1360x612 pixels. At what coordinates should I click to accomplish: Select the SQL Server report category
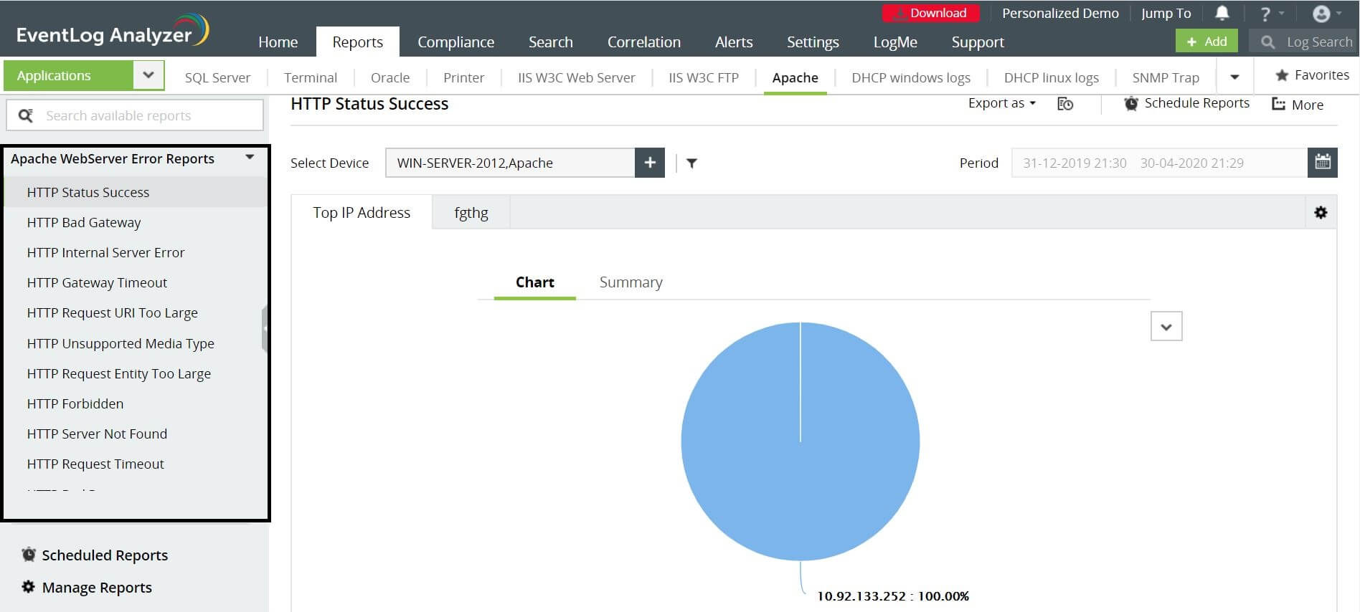tap(217, 77)
